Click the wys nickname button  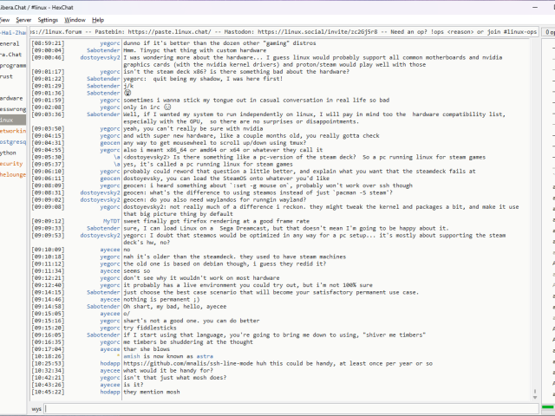pyautogui.click(x=36, y=407)
